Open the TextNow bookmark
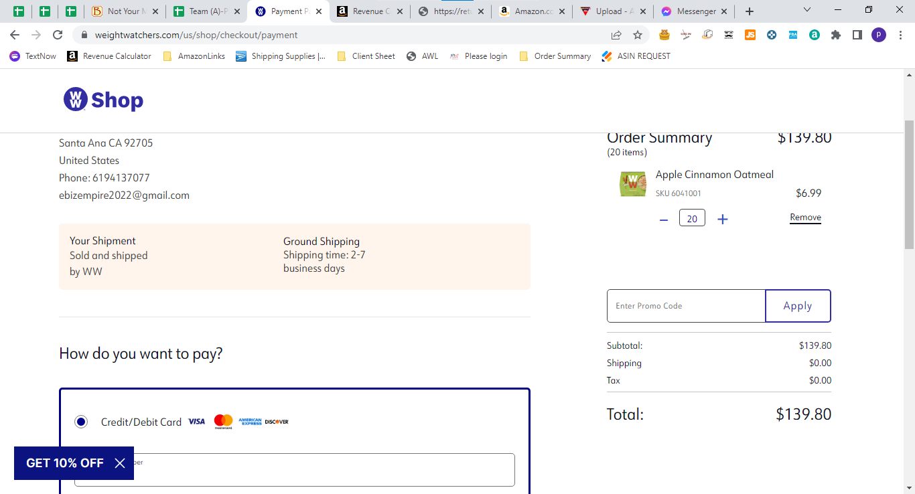The height and width of the screenshot is (494, 915). click(33, 56)
